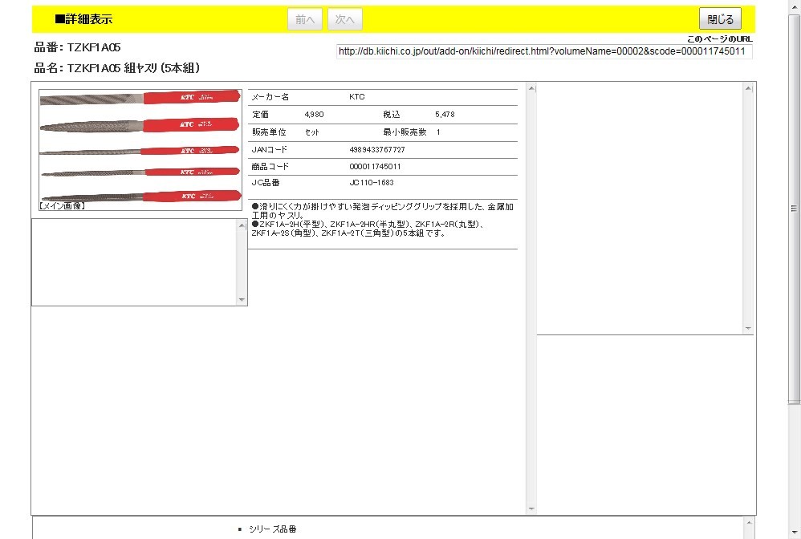Click up arrow of sub-image list scrollbar
Image resolution: width=801 pixels, height=539 pixels.
click(x=242, y=225)
